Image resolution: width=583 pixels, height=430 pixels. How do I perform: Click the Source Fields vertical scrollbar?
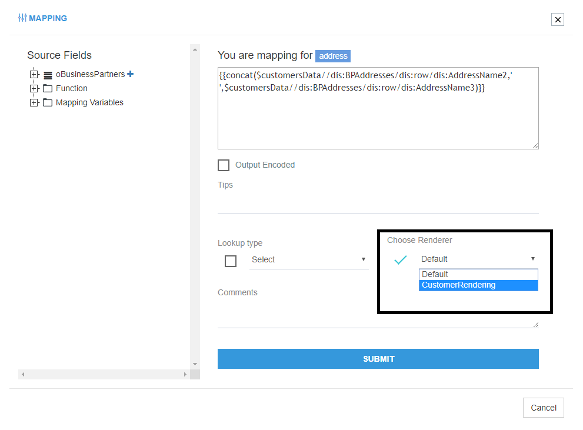[195, 206]
